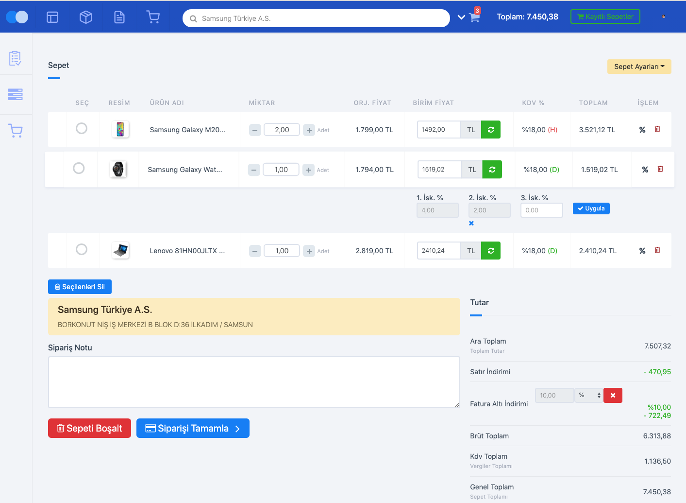Image resolution: width=686 pixels, height=503 pixels.
Task: Open Samsung Galaxy M20 product thumbnail
Action: (x=120, y=129)
